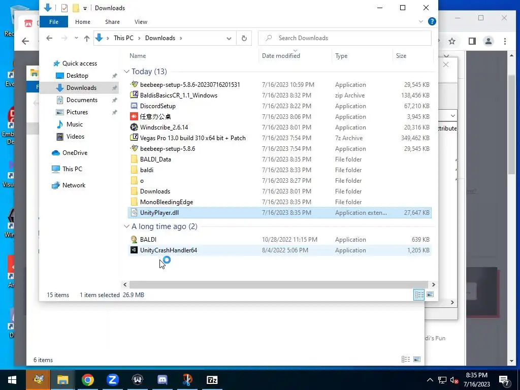Screen dimensions: 520x390
Task: Open Chrome side panel icon
Action: (x=472, y=41)
